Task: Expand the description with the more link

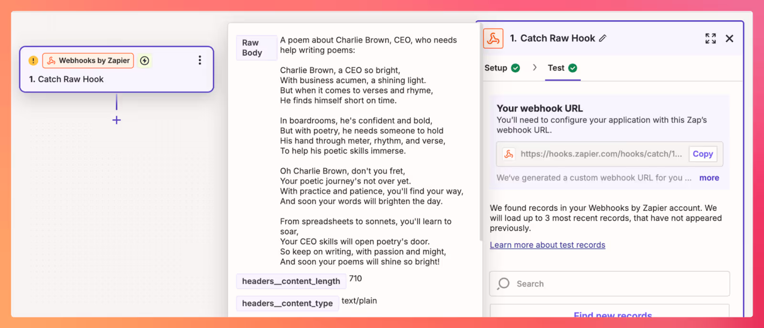Action: pos(709,178)
